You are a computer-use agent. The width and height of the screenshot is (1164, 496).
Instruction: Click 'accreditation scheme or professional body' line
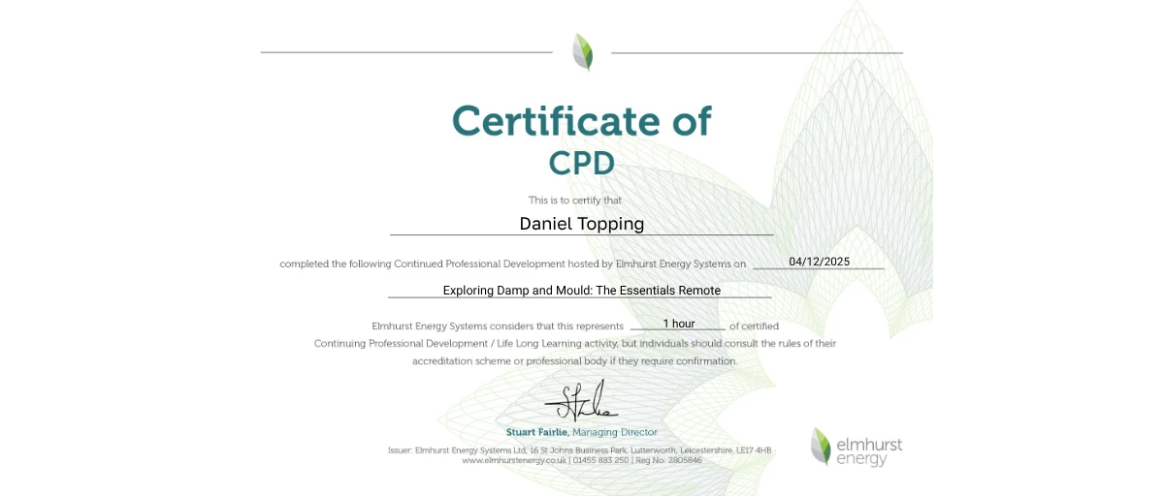point(575,361)
